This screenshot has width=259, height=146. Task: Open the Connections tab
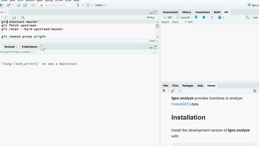(x=202, y=12)
